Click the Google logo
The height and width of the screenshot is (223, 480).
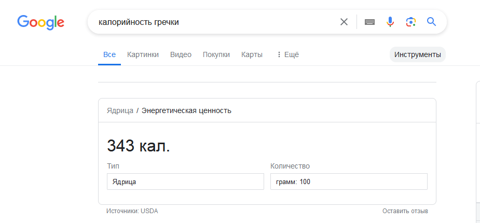(x=40, y=22)
